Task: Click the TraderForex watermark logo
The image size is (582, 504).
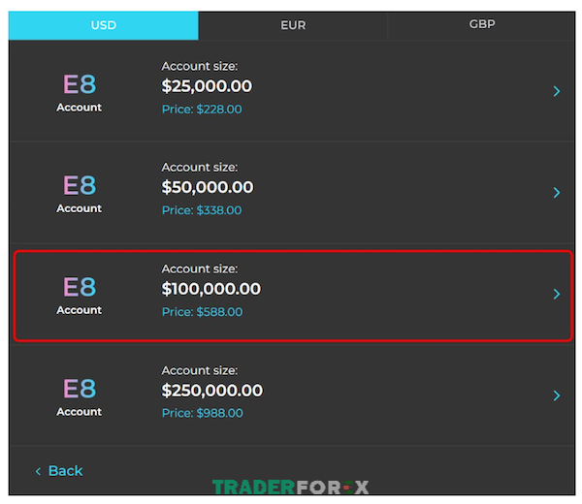Action: tap(291, 488)
